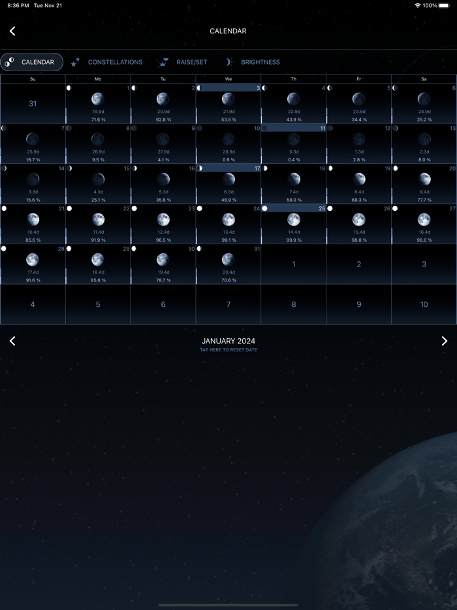The image size is (457, 610).
Task: Select January 2 moon at 62.8 %
Action: click(x=163, y=103)
